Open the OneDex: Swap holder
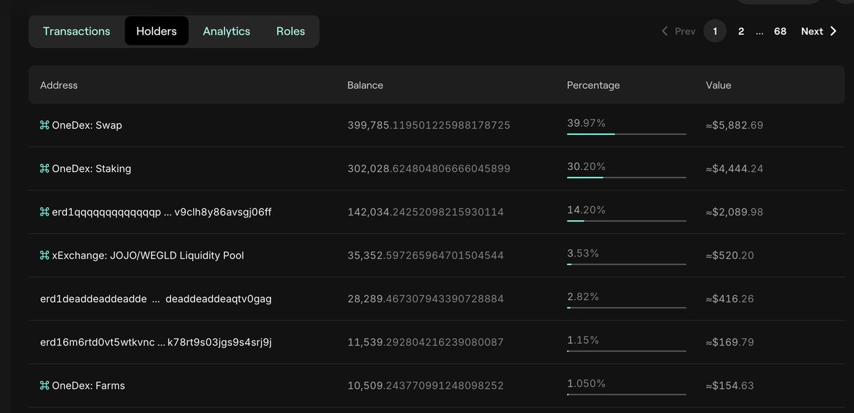This screenshot has width=854, height=413. click(87, 125)
